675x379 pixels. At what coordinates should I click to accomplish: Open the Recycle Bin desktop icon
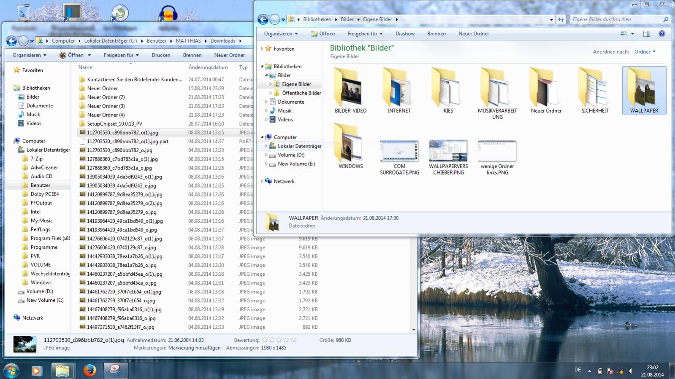coord(24,12)
